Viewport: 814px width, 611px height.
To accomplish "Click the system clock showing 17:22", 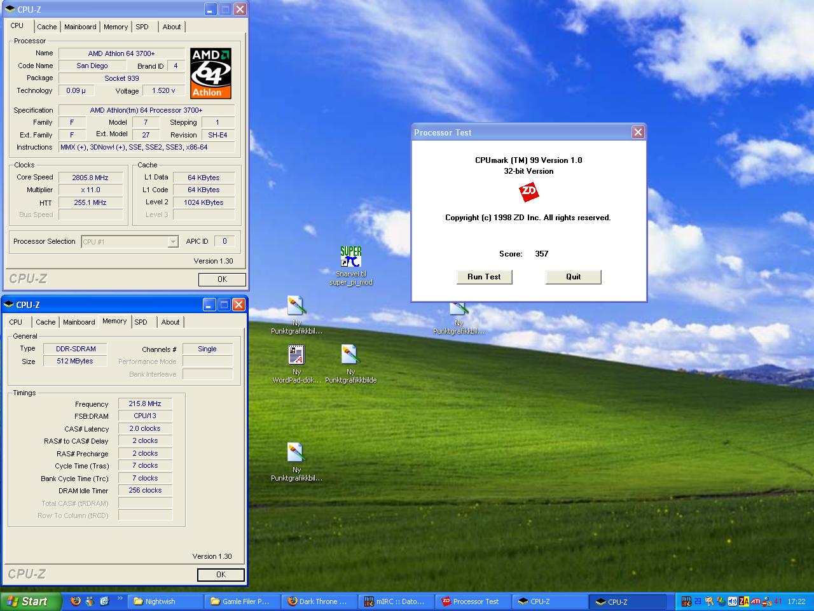I will (x=796, y=601).
